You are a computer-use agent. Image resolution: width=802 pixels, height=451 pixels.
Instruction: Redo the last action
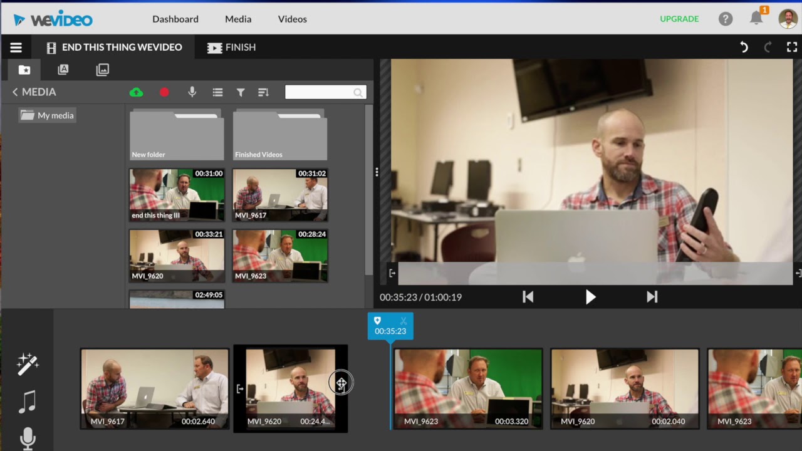[x=768, y=47]
